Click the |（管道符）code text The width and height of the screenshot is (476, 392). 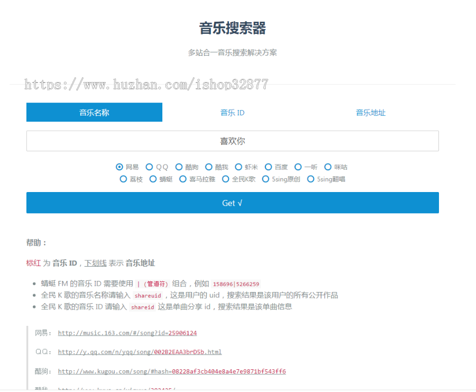tap(153, 284)
